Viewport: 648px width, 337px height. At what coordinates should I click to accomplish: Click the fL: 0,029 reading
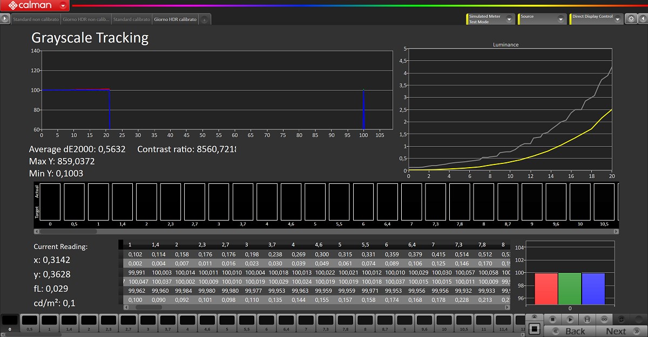[51, 288]
